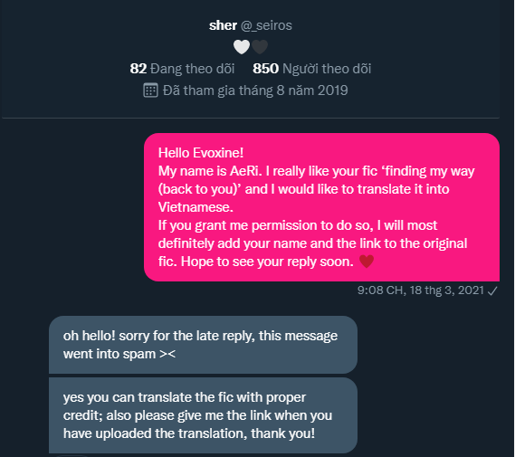Click the calendar joined-date icon
515x457 pixels.
pyautogui.click(x=151, y=90)
